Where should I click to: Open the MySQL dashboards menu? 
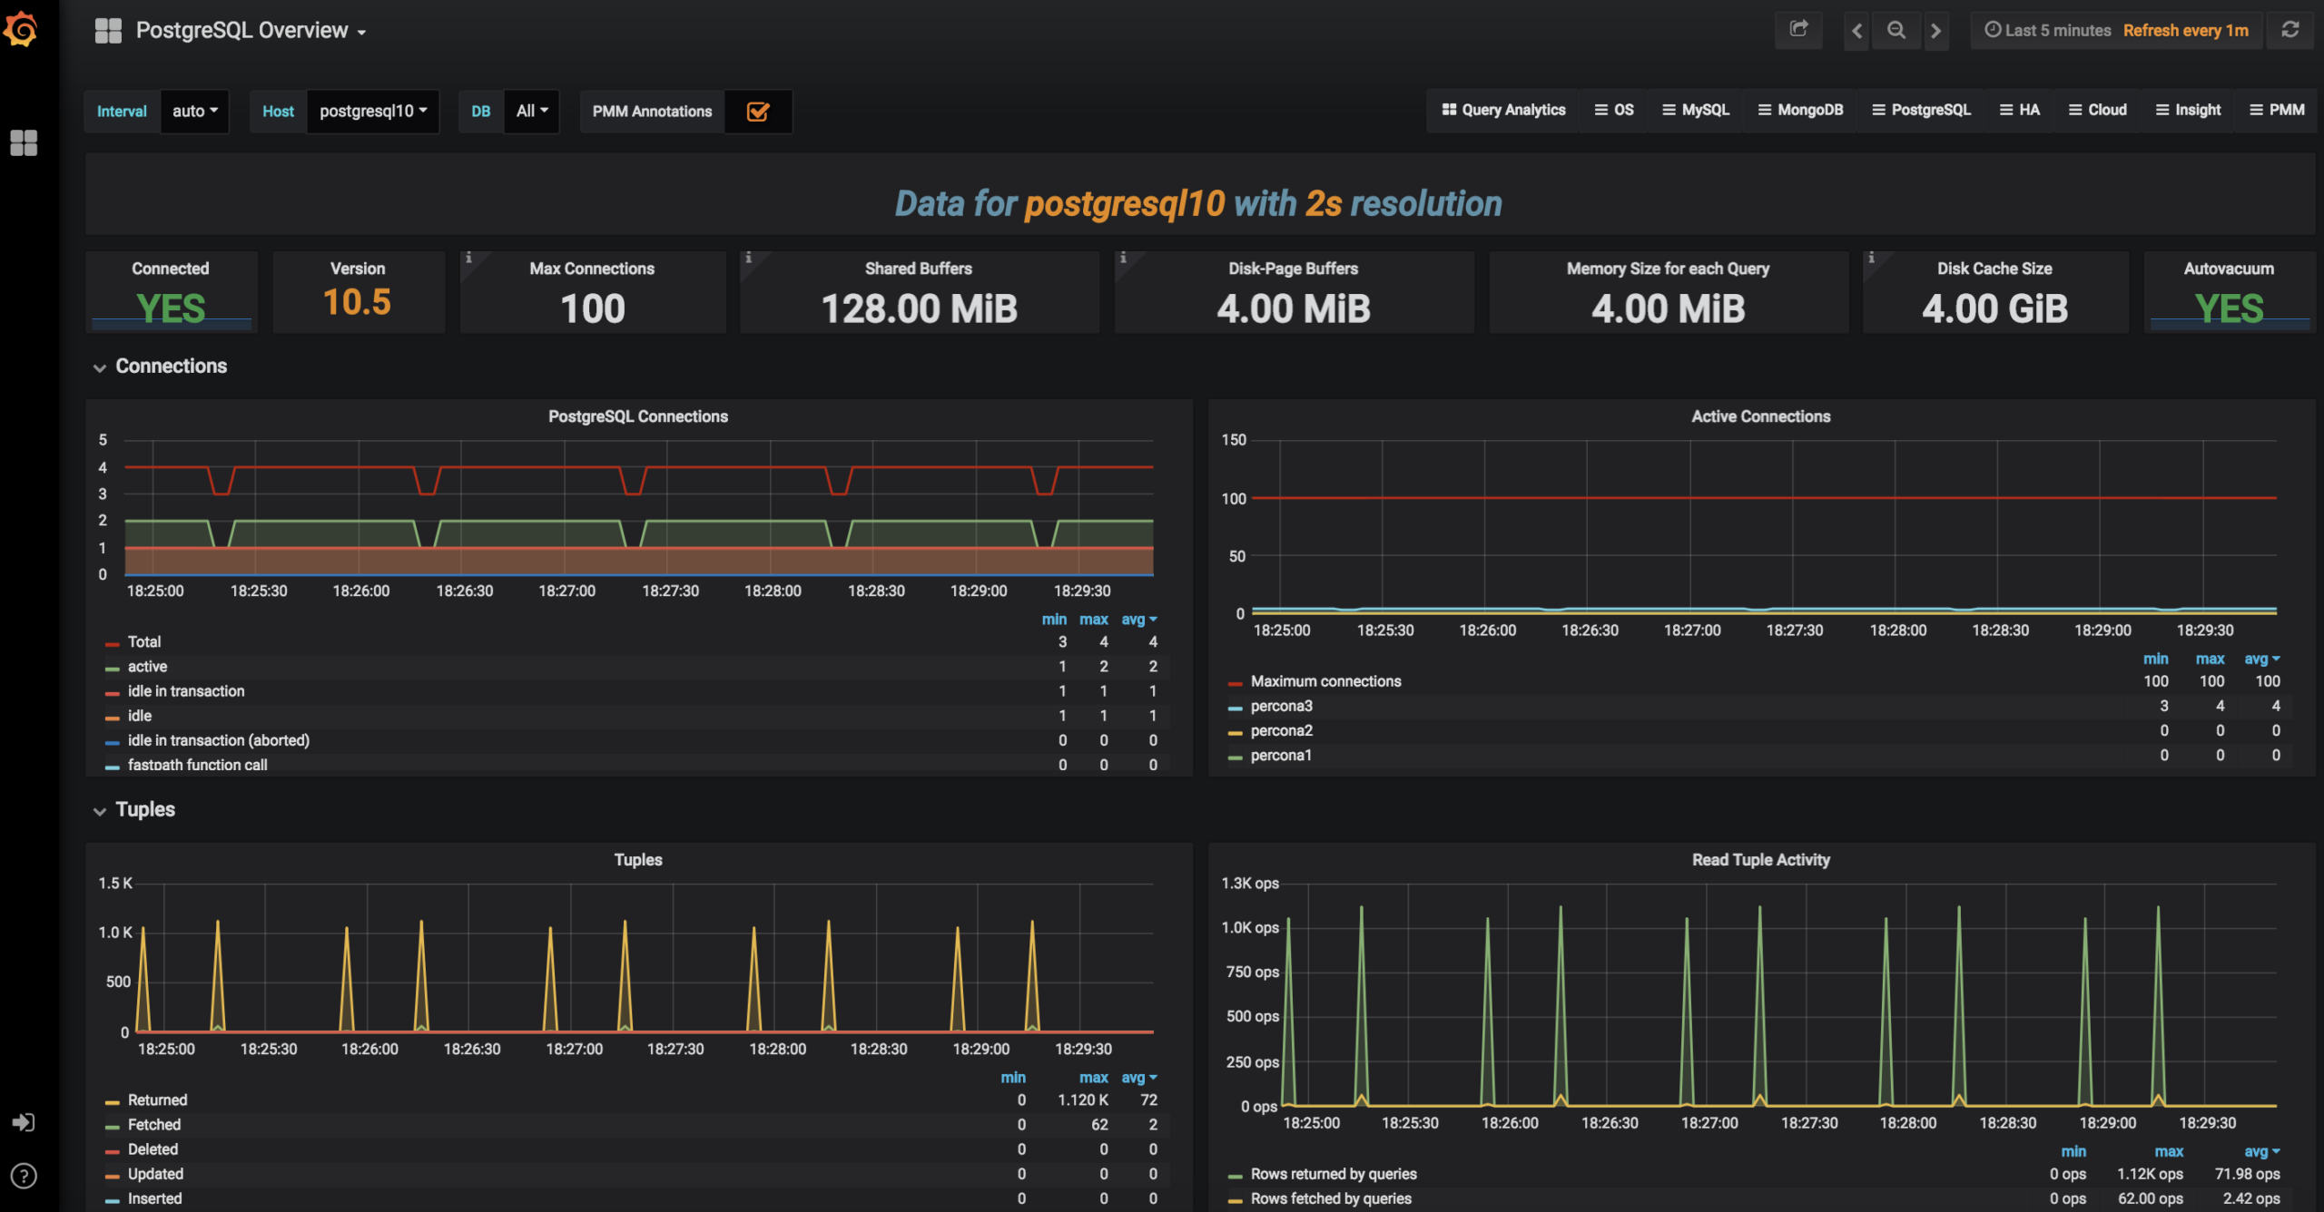1696,110
